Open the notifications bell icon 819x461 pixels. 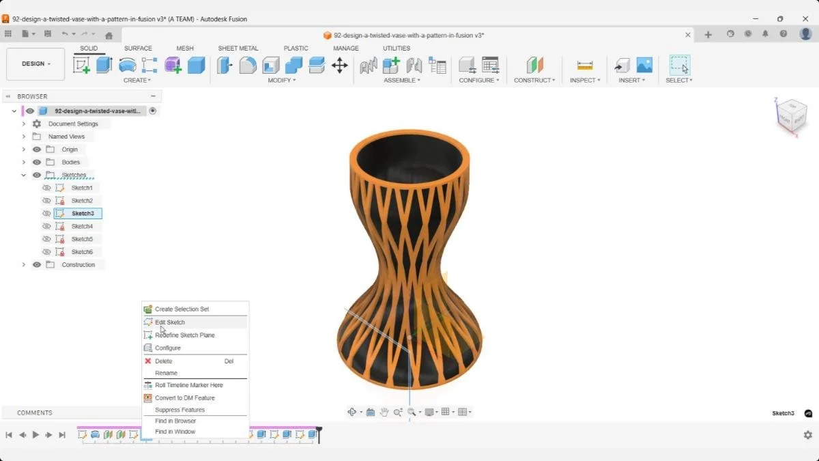click(765, 34)
